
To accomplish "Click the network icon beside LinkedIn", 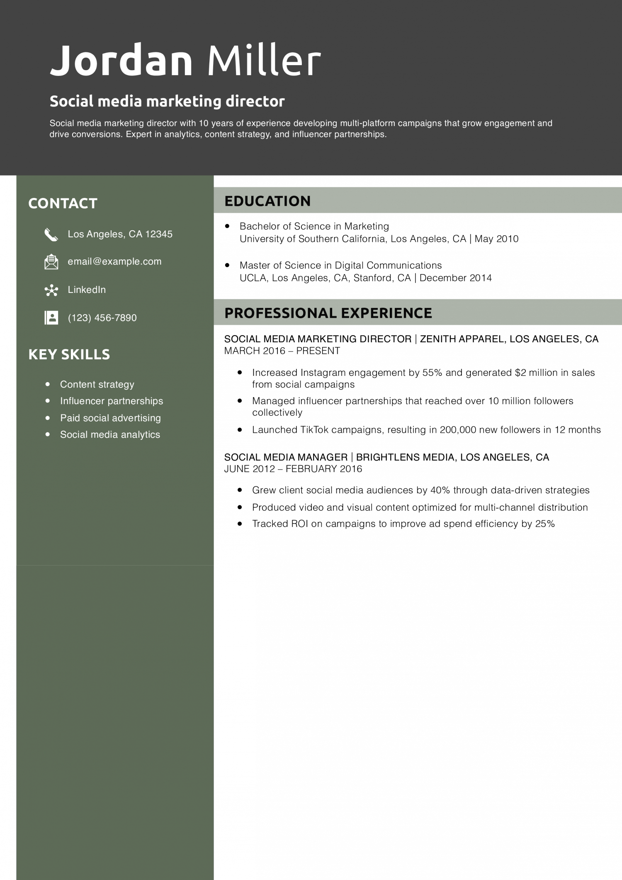I will click(51, 290).
